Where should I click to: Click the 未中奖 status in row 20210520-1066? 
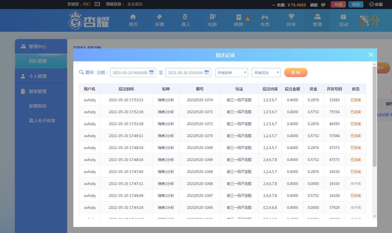pos(356,207)
